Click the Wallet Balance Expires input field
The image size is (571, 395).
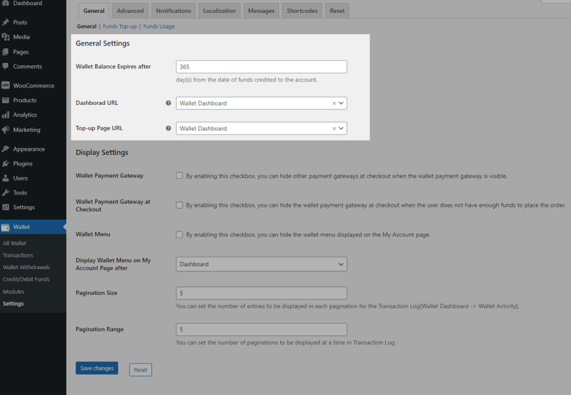(261, 67)
